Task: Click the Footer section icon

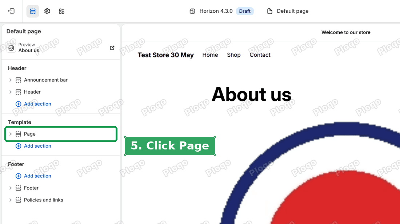Action: (19, 188)
